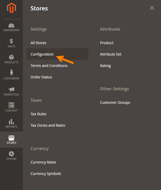161x190 pixels.
Task: Open Attribute Set under Attributes
Action: click(x=111, y=54)
